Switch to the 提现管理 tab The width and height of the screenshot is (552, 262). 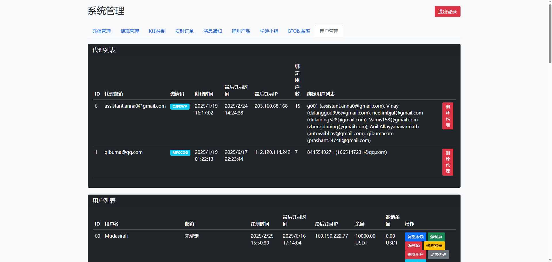click(130, 31)
